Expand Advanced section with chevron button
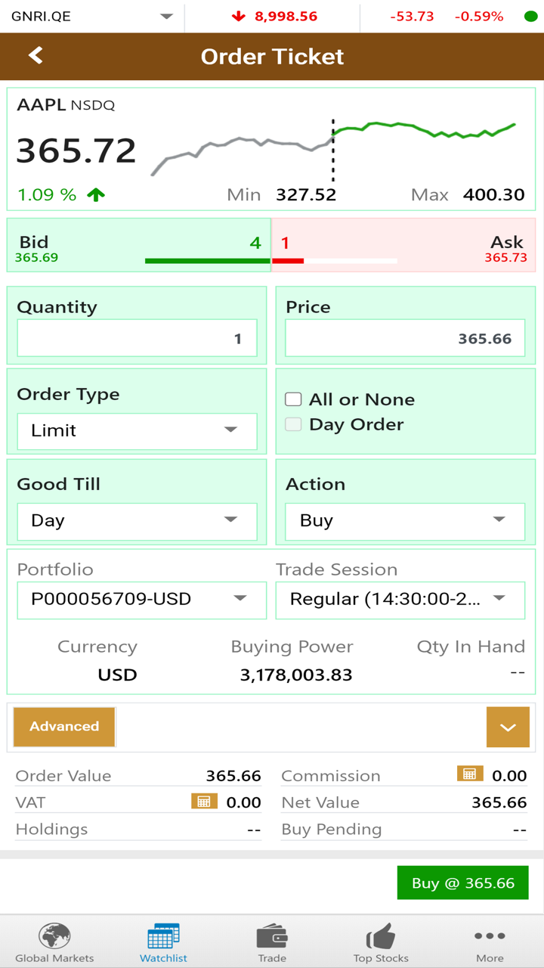This screenshot has height=968, width=544. pyautogui.click(x=508, y=727)
